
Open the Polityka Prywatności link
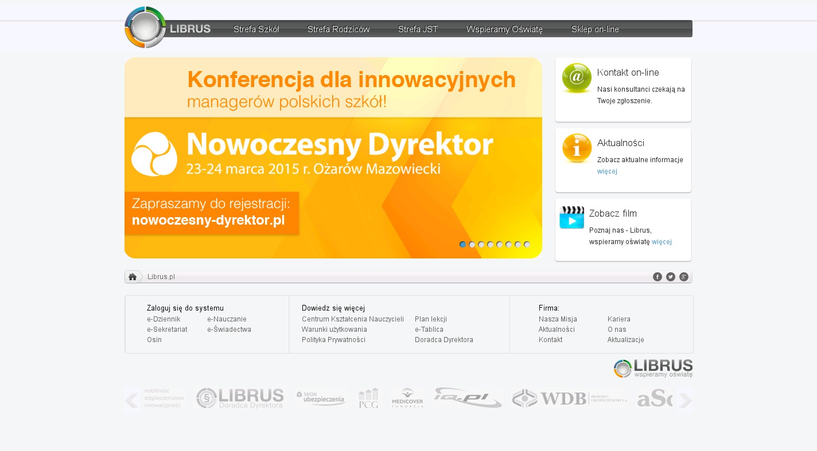tap(333, 340)
